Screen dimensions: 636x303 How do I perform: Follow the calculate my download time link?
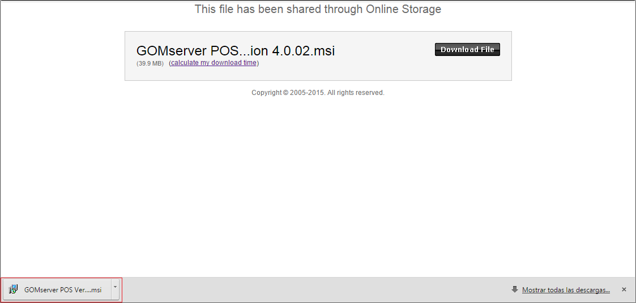click(214, 63)
